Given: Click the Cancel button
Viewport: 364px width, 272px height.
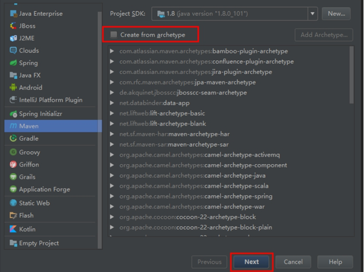Looking at the screenshot, I should pos(293,262).
